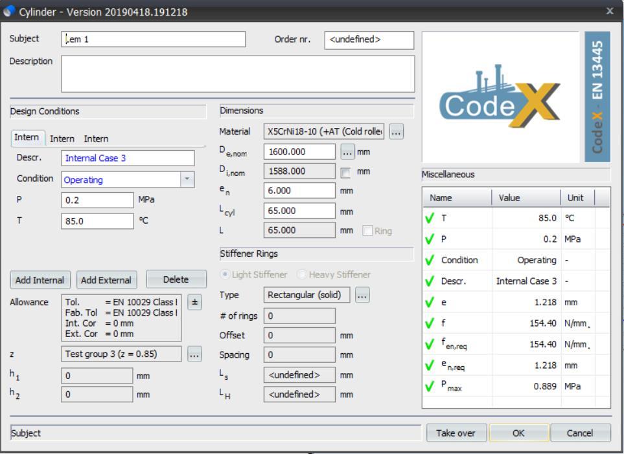The image size is (624, 454).
Task: Click the Unit column header
Action: (578, 197)
